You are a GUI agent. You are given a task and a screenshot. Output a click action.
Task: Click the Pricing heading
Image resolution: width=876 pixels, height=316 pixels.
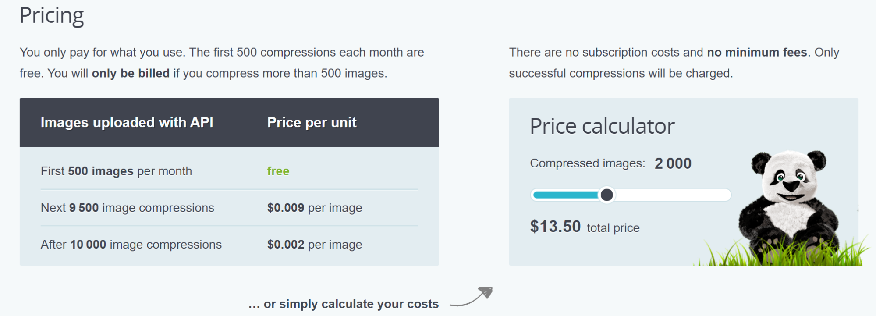(x=52, y=16)
